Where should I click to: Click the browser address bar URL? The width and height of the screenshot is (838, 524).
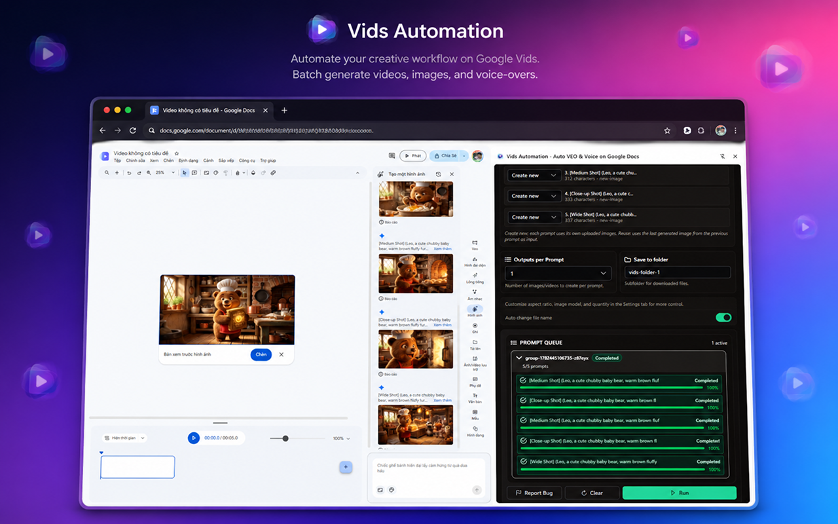266,130
